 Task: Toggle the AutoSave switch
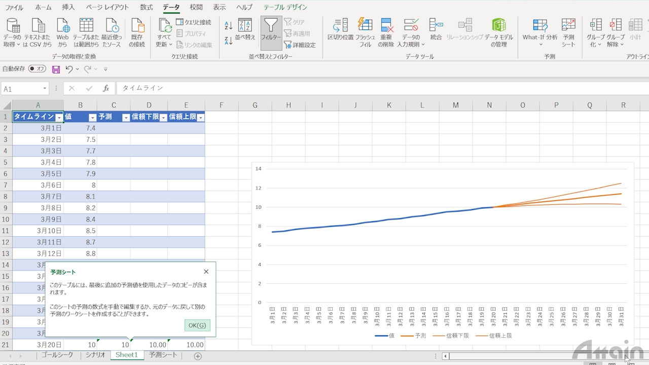[37, 69]
